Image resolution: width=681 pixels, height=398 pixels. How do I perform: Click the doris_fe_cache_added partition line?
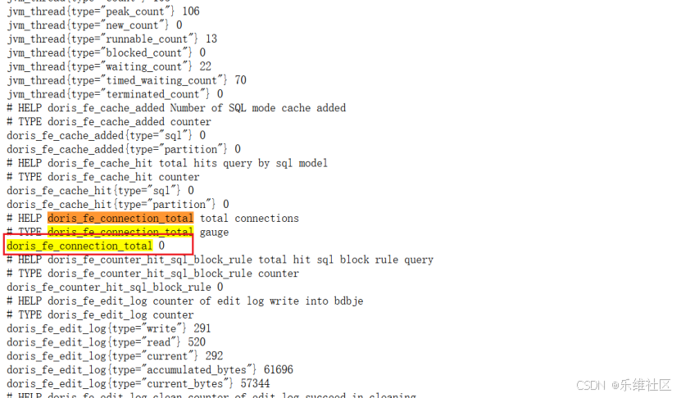point(124,149)
